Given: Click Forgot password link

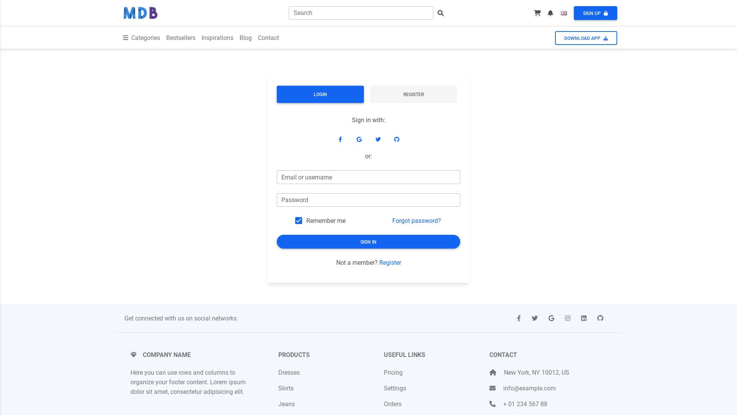Looking at the screenshot, I should coord(416,221).
